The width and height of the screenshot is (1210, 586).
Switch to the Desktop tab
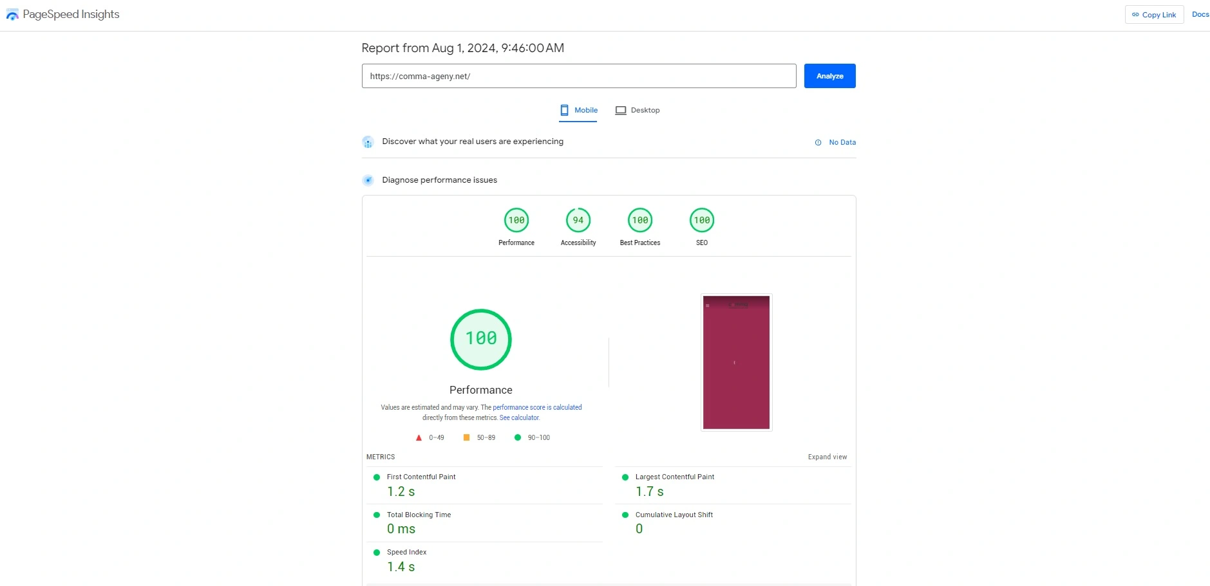[x=638, y=111]
